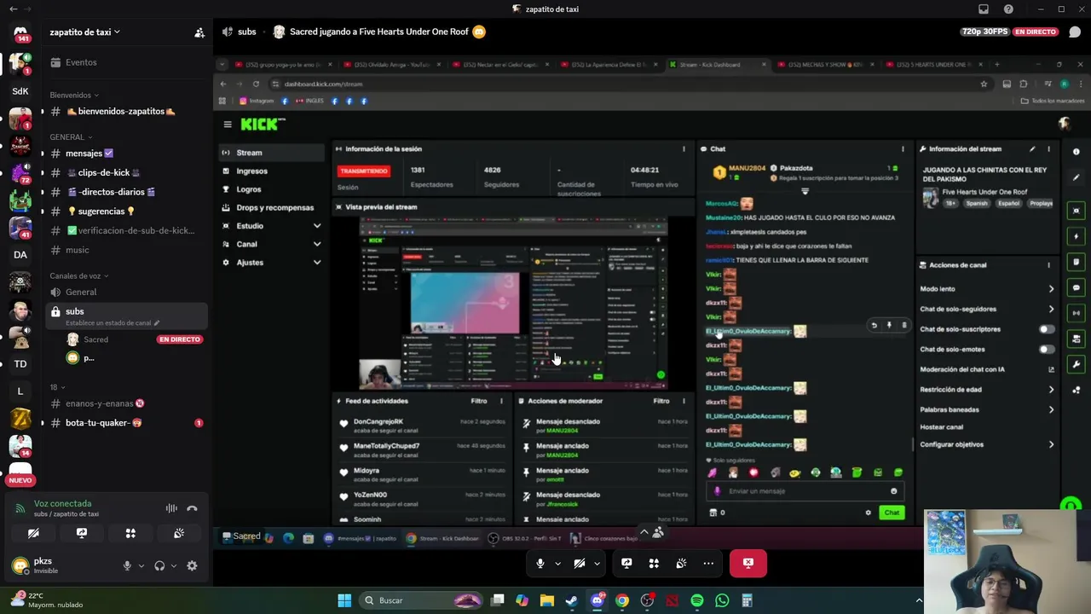
Task: Click the Voz conectada status text
Action: pyautogui.click(x=62, y=503)
